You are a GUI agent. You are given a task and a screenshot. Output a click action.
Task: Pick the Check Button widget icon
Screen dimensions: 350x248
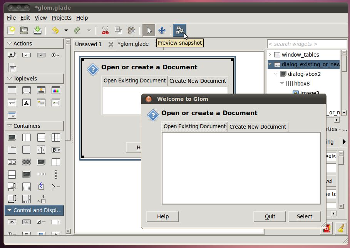pos(41,222)
